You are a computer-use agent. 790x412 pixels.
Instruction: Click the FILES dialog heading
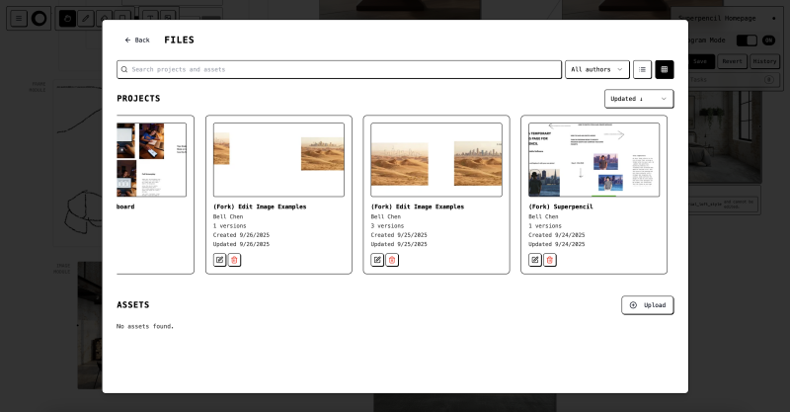pyautogui.click(x=179, y=41)
